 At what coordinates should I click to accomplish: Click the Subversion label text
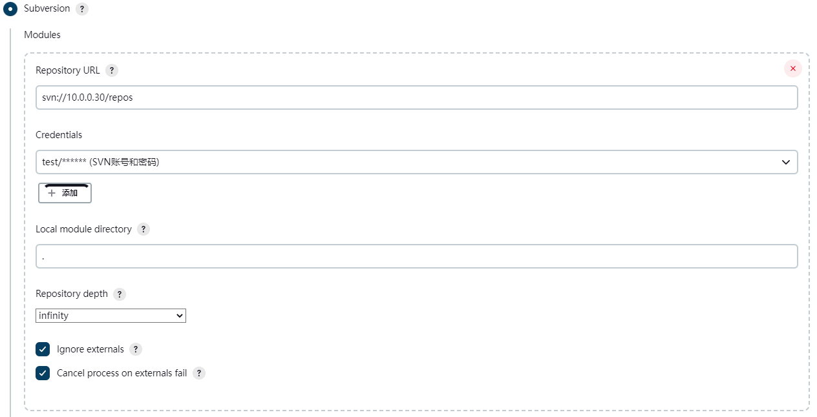[47, 8]
